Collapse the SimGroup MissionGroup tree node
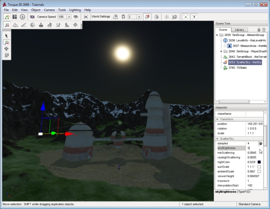 (217, 35)
